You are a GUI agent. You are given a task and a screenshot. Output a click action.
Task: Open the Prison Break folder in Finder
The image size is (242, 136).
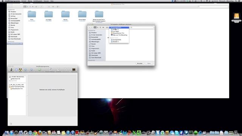click(x=82, y=14)
